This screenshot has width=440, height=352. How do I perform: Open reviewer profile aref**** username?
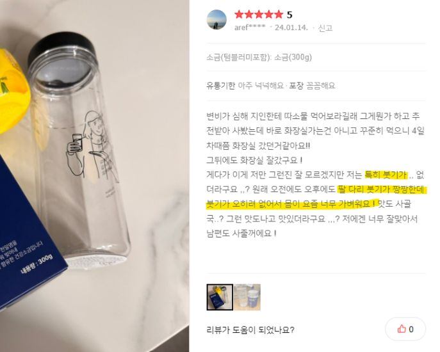[x=250, y=28]
